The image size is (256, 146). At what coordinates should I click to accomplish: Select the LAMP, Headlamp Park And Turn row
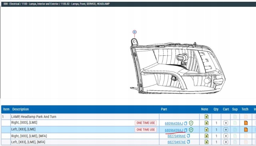click(x=128, y=117)
